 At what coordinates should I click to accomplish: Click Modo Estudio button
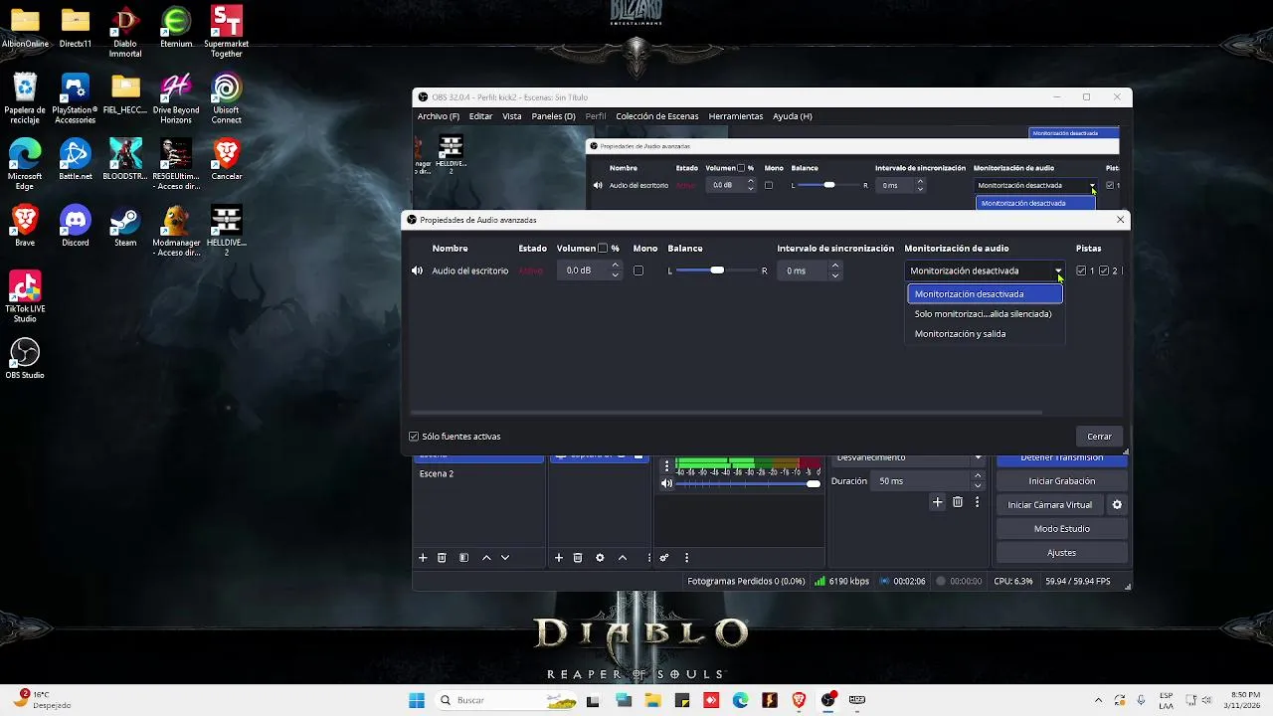(1061, 529)
